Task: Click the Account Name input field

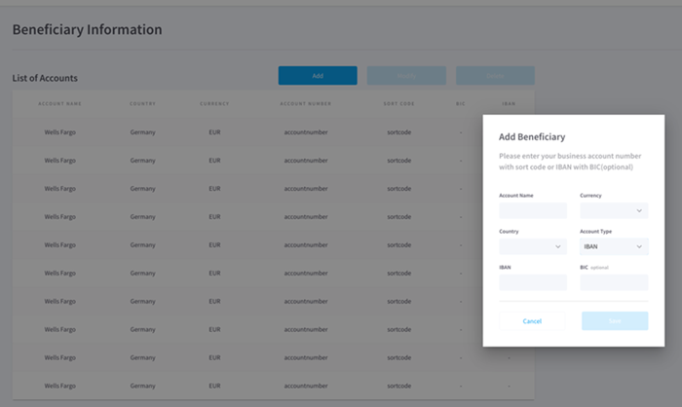Action: 532,210
